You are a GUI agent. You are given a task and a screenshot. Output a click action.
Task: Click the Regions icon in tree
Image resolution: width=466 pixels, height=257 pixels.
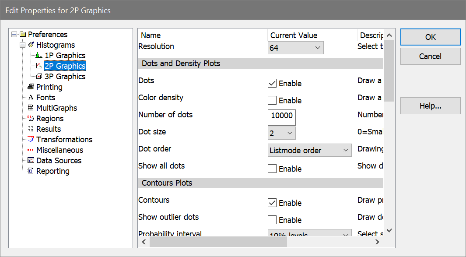click(x=31, y=119)
